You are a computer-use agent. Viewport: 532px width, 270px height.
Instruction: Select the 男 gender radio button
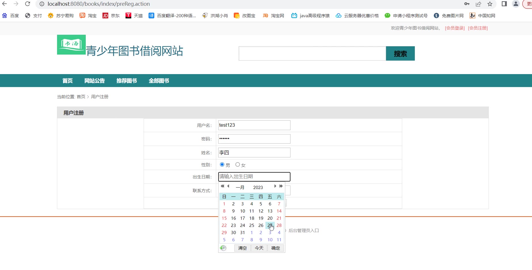(x=222, y=165)
